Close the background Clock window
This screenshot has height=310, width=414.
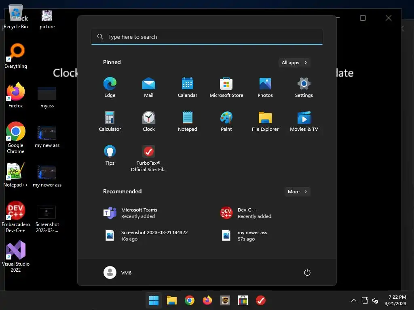coord(389,18)
